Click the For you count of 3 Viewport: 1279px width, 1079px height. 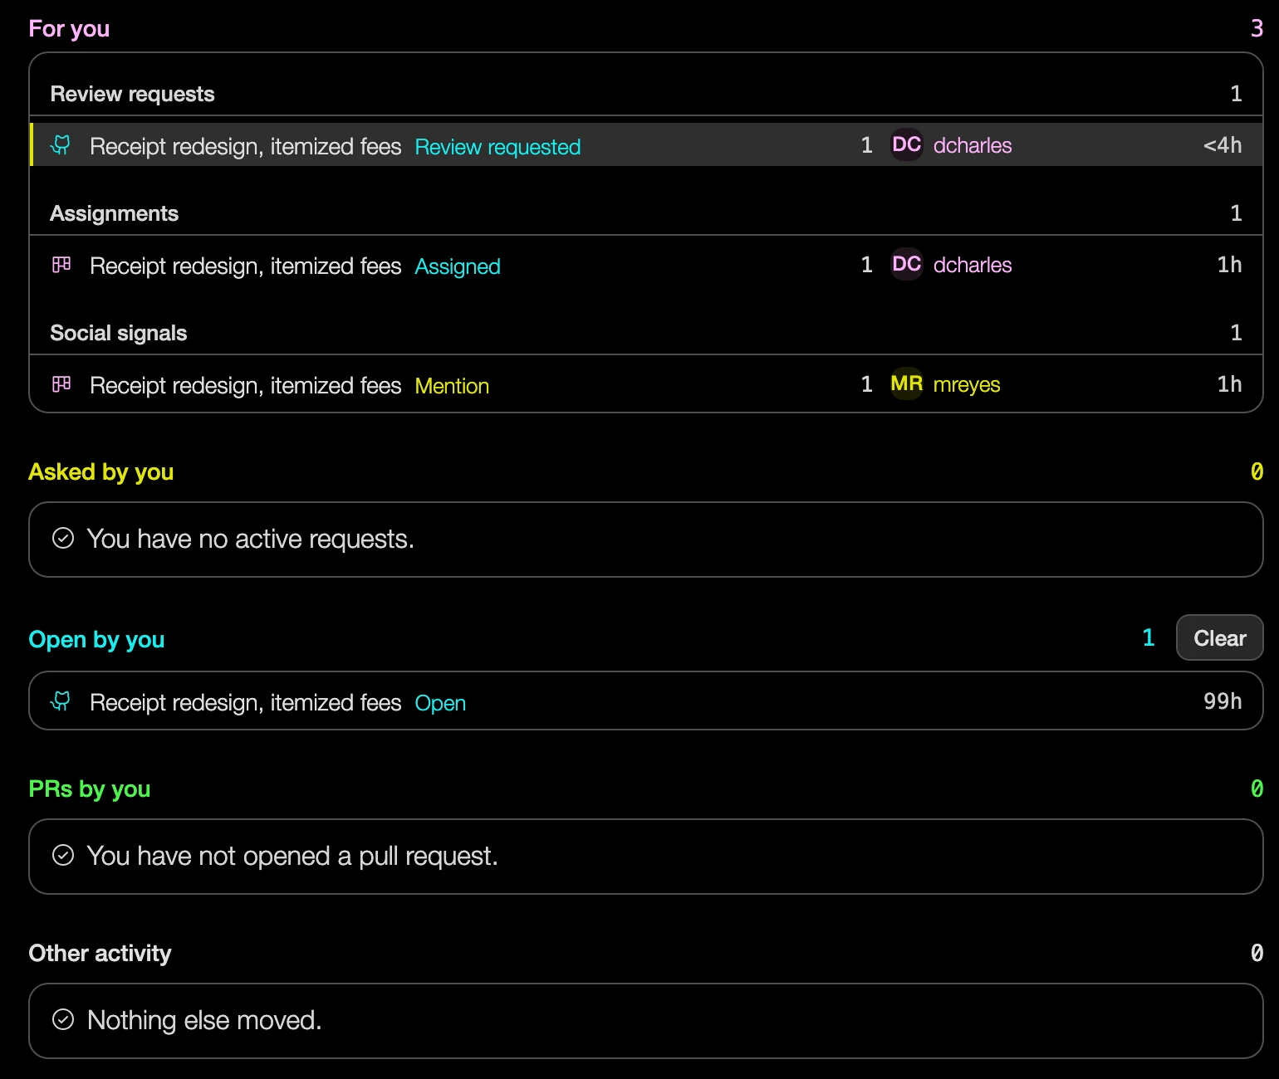click(1257, 29)
